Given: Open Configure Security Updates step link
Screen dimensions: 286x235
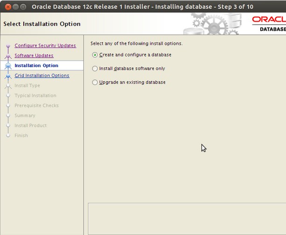Looking at the screenshot, I should [x=45, y=45].
